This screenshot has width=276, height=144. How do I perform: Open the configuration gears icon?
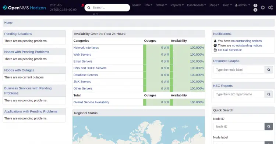coord(270,8)
